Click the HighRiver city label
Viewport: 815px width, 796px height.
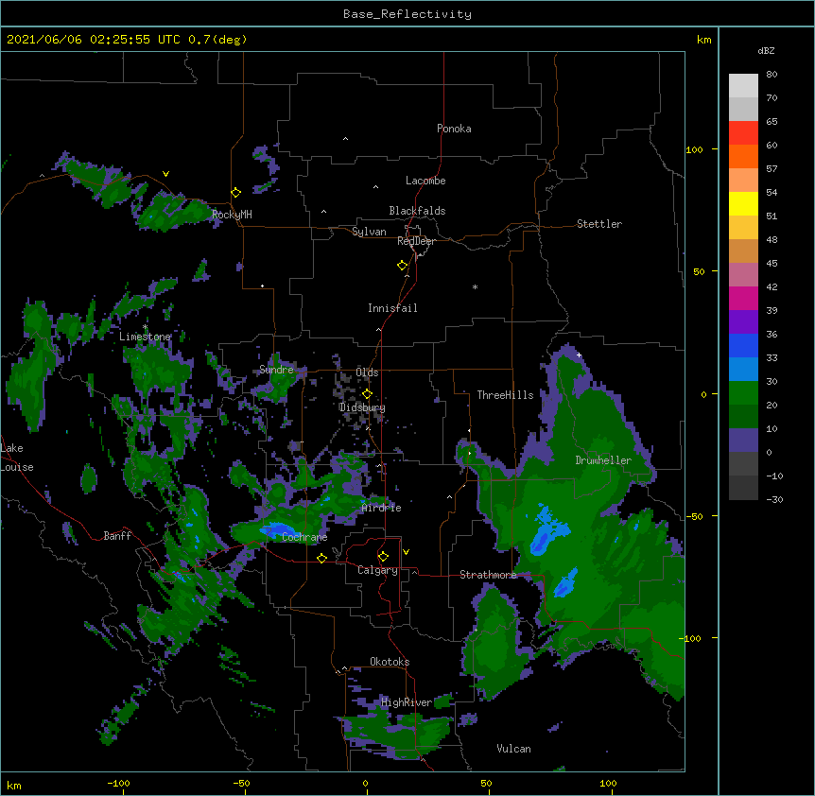click(407, 702)
